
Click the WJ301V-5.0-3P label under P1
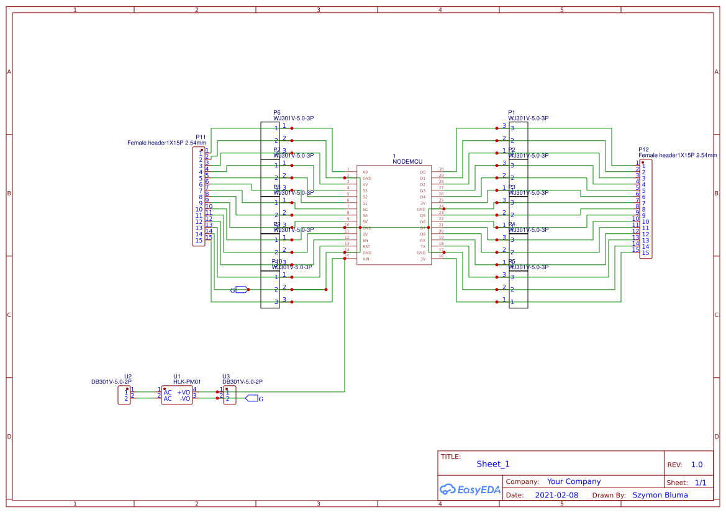click(x=529, y=118)
